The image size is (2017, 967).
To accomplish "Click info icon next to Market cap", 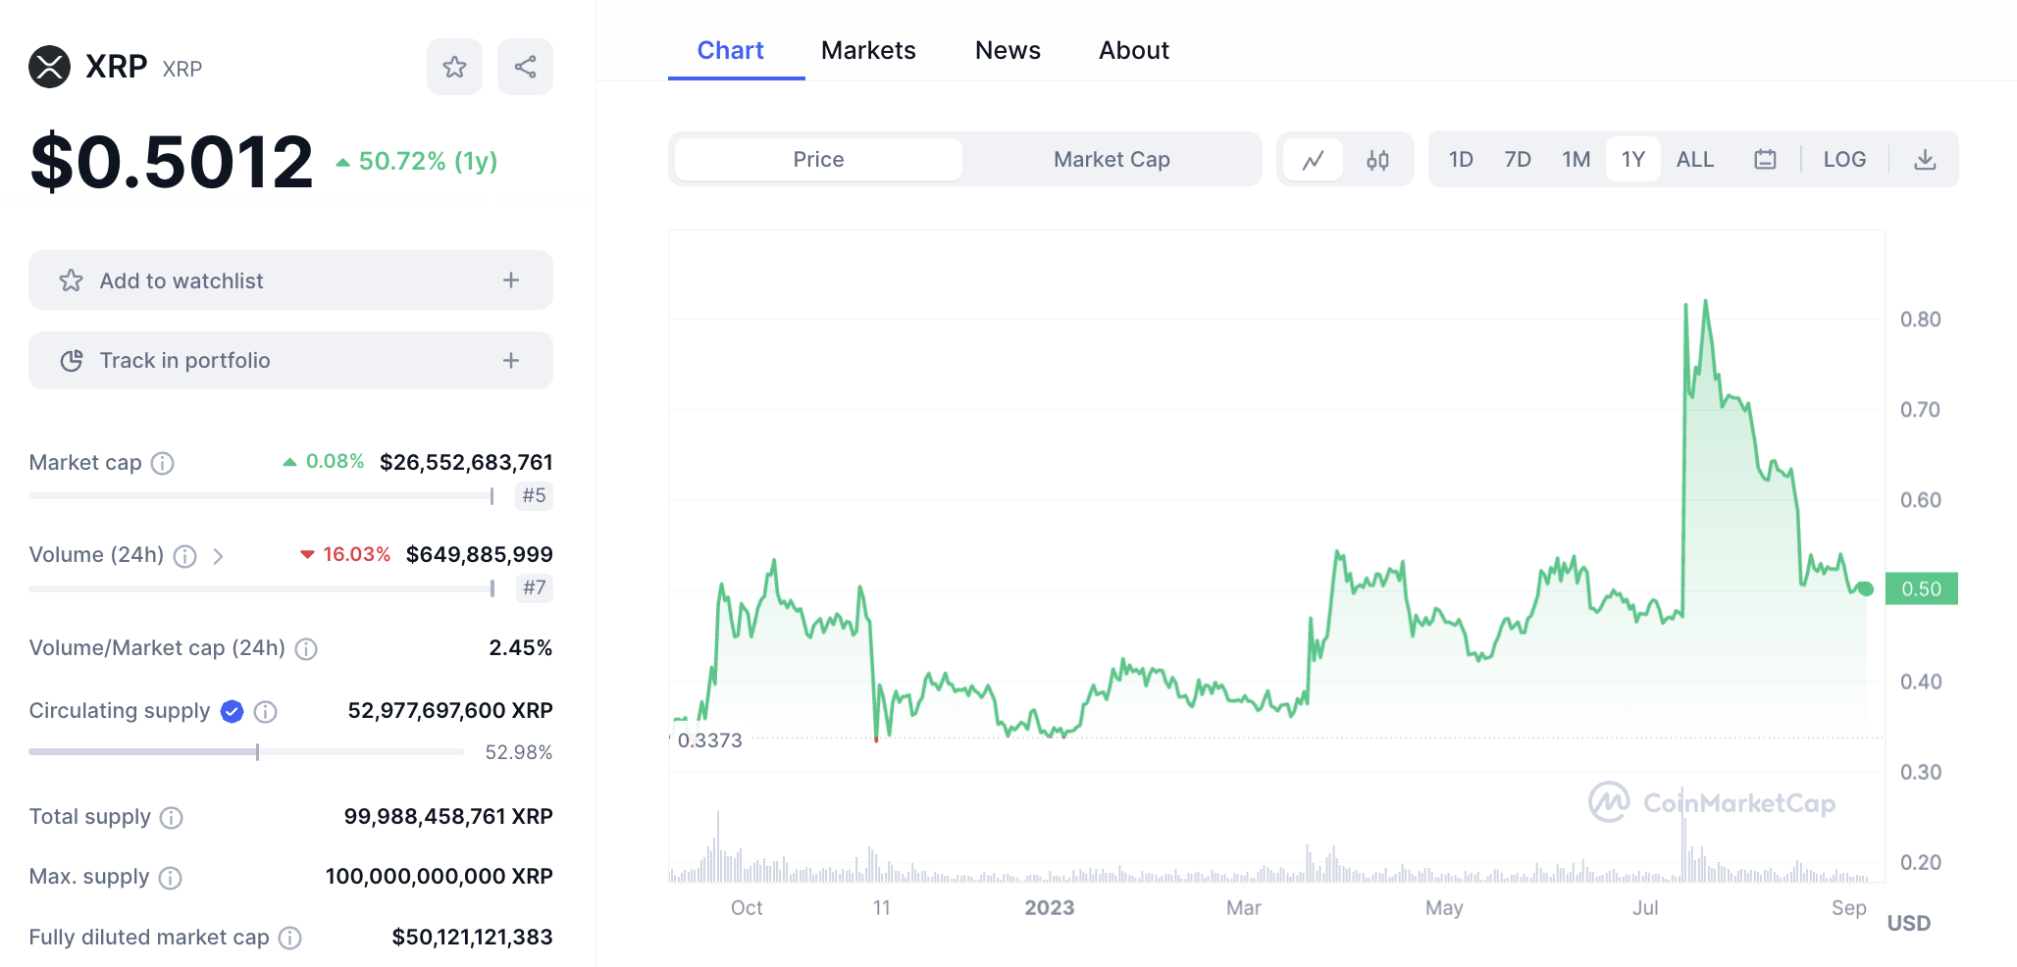I will point(163,463).
